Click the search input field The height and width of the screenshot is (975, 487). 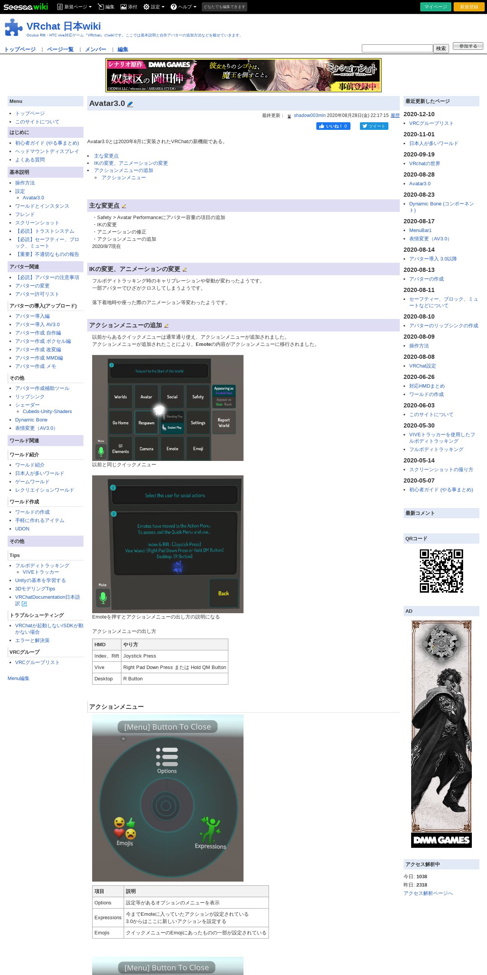click(397, 48)
